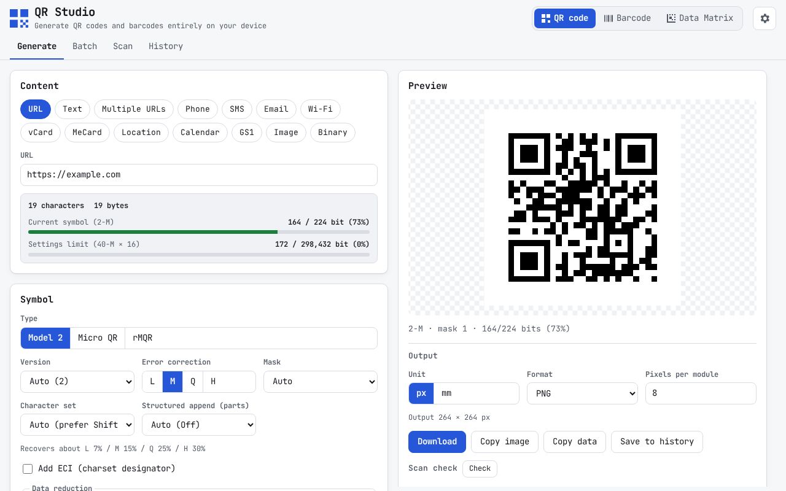Click the Download button
The image size is (786, 491).
(437, 442)
